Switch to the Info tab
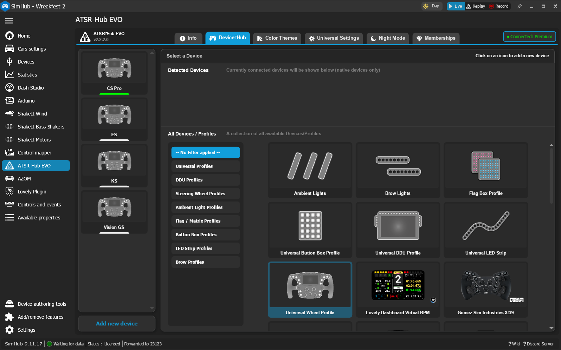This screenshot has width=561, height=350. pyautogui.click(x=189, y=38)
